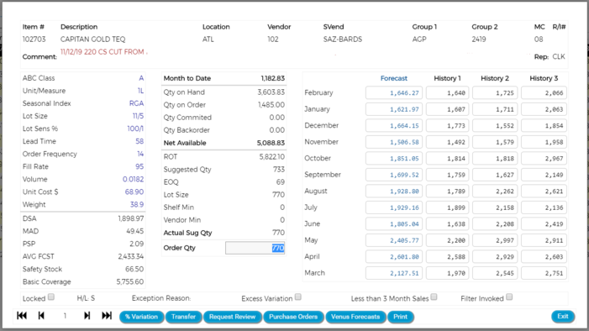Select the February forecast value field
The height and width of the screenshot is (331, 589).
[x=394, y=92]
